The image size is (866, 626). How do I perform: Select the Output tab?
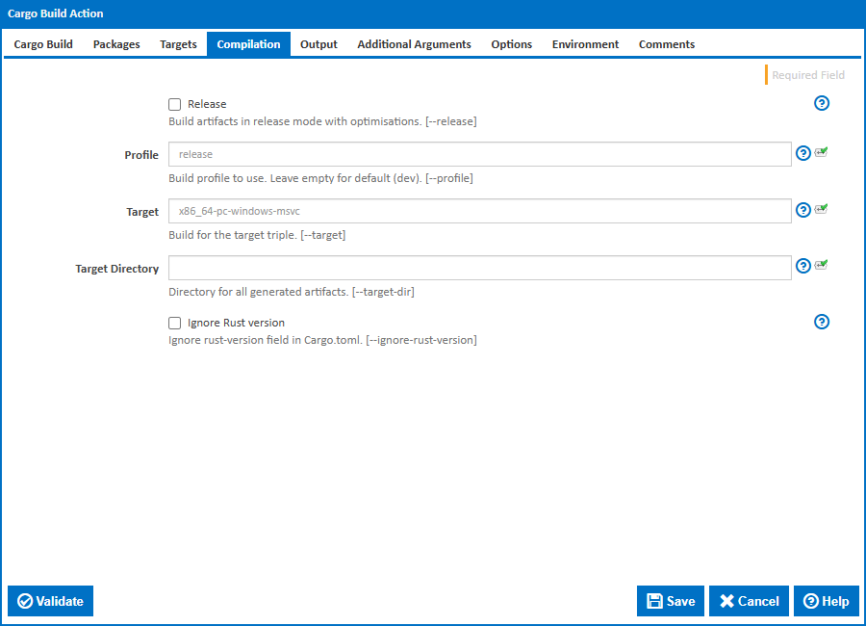(x=318, y=44)
